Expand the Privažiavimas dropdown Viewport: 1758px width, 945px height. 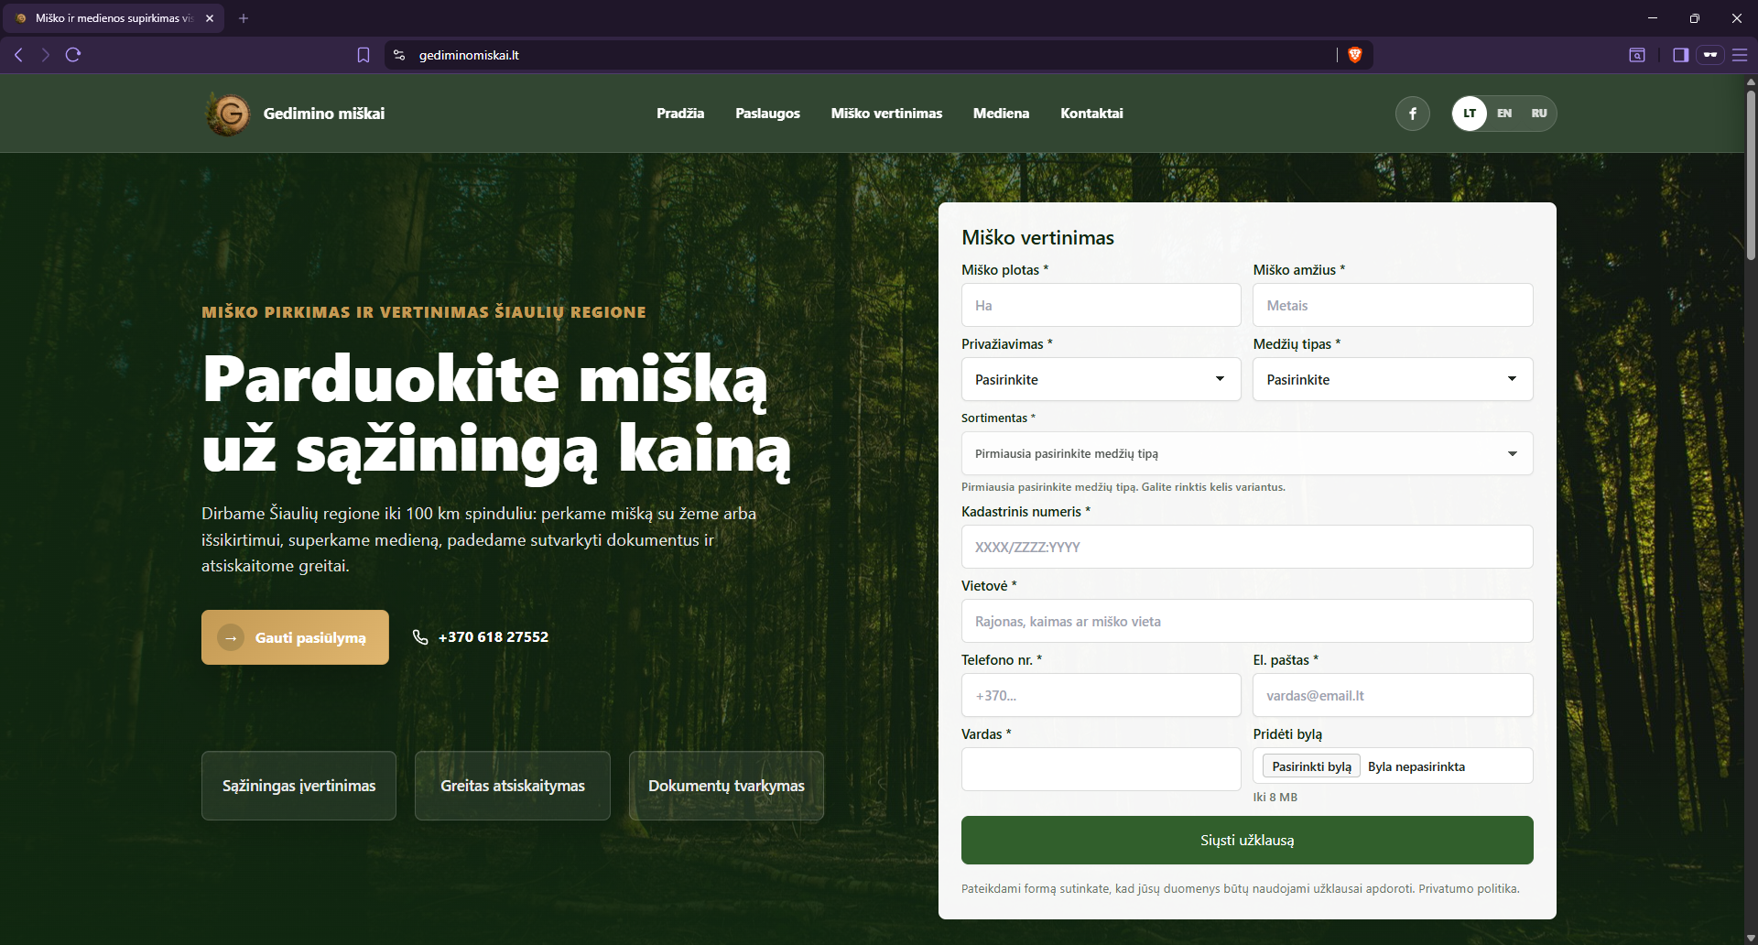click(x=1101, y=379)
